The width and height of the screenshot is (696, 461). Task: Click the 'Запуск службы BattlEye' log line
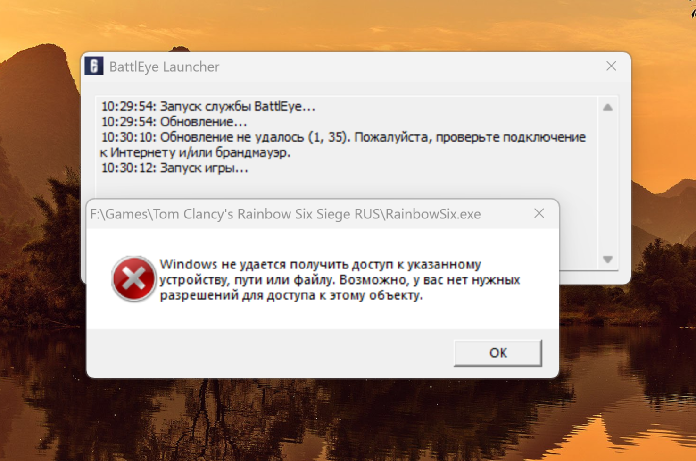[x=208, y=106]
